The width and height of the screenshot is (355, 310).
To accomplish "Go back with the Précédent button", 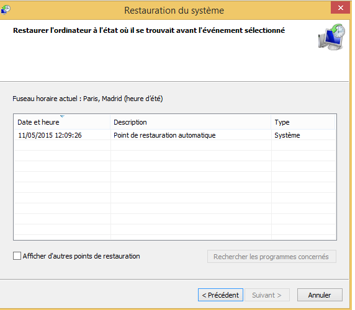I will 220,295.
